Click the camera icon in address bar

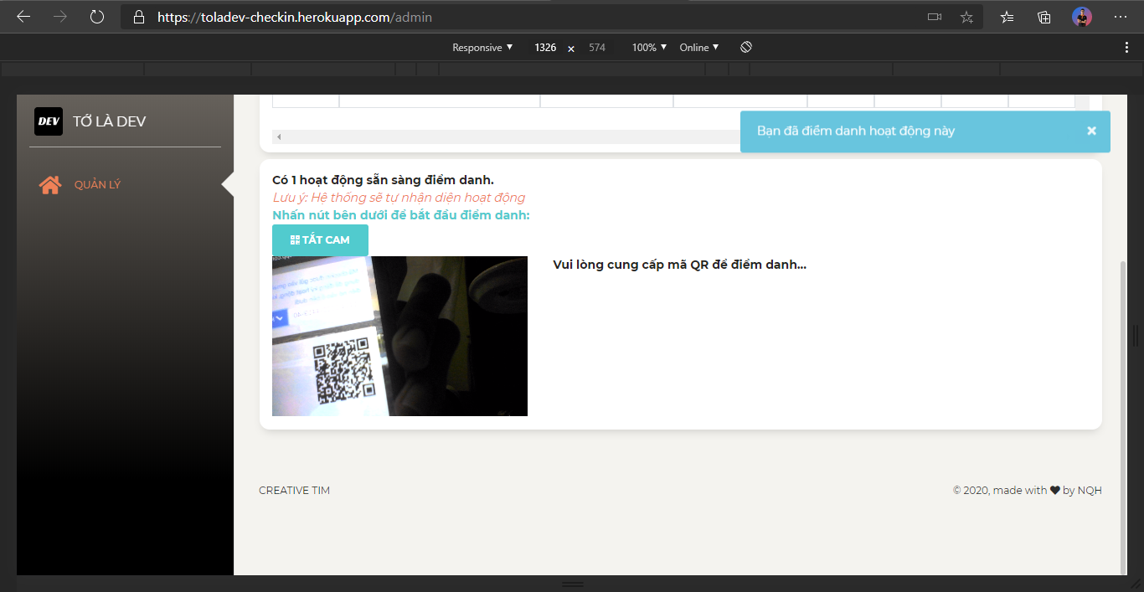click(935, 17)
